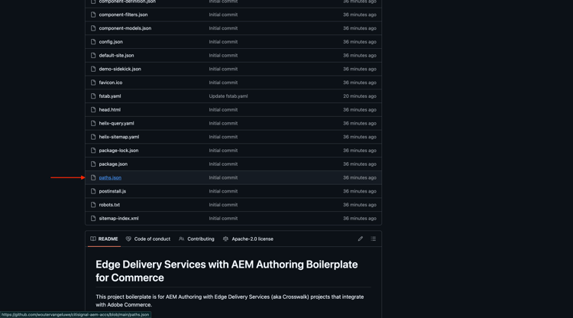
Task: Show the Apache-2.0 license tab
Action: [x=248, y=239]
